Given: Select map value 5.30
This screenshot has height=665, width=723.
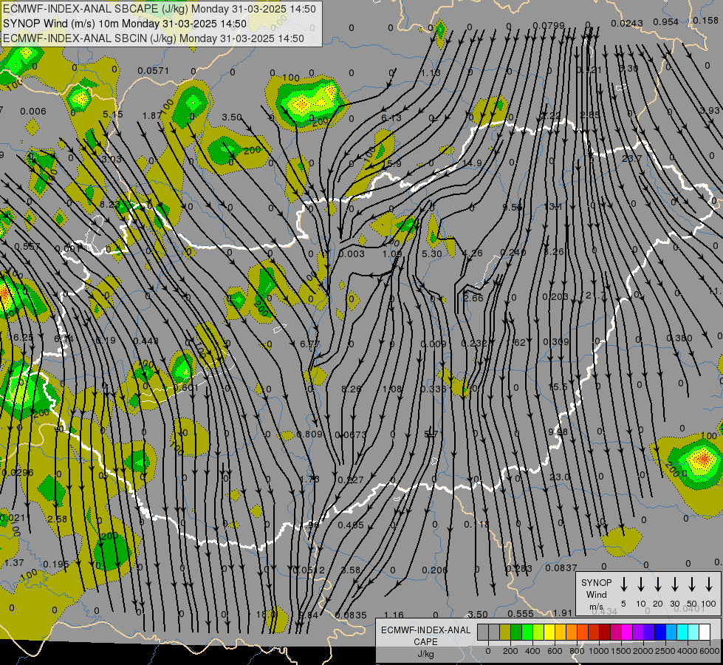Looking at the screenshot, I should (x=431, y=254).
